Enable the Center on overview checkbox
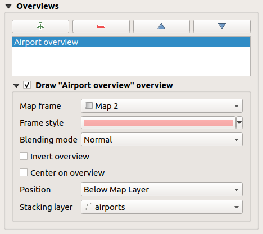The image size is (263, 234). [24, 172]
